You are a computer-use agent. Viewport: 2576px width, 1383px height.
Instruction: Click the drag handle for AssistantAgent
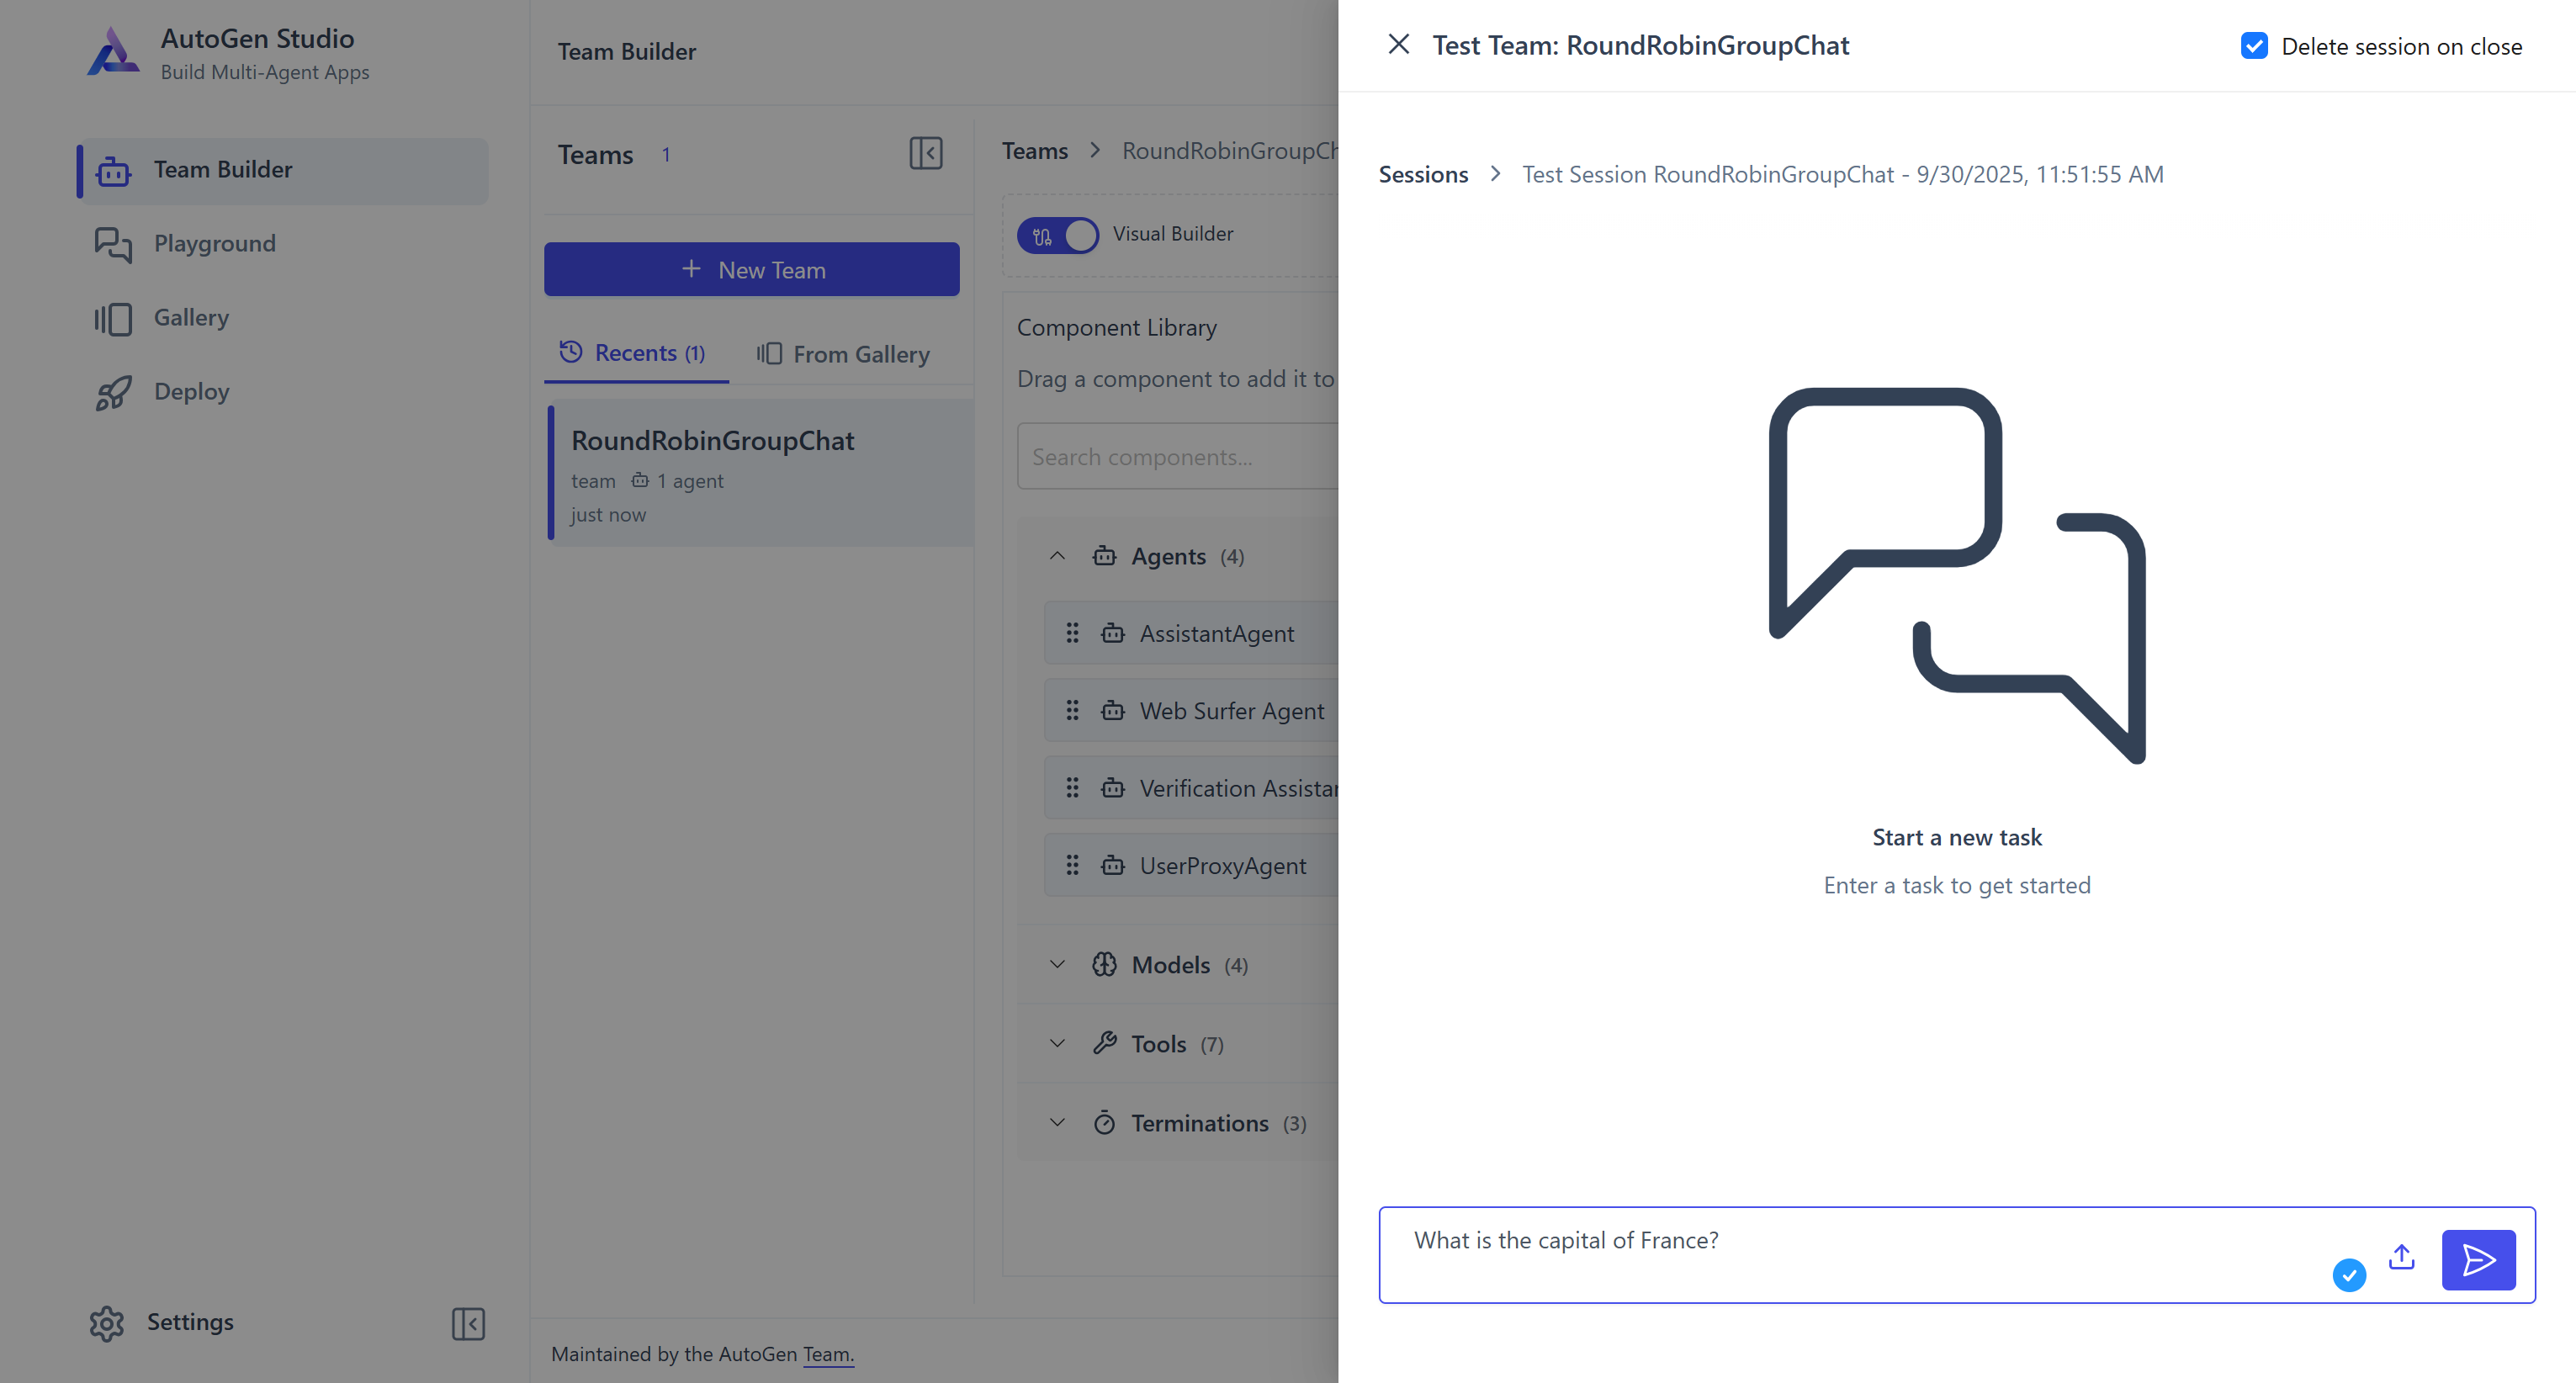coord(1072,633)
